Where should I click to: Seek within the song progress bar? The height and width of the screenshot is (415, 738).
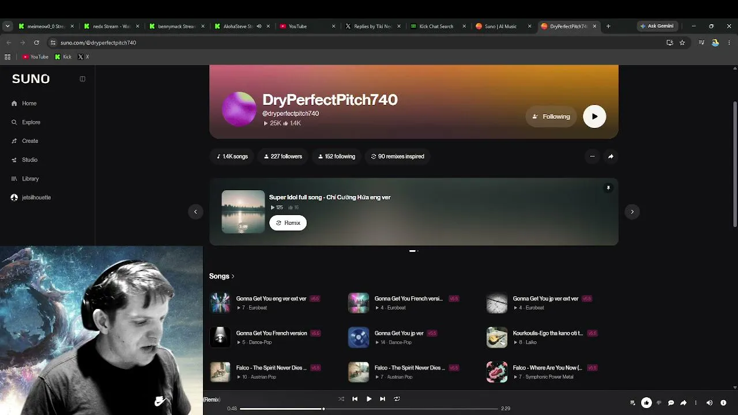click(369, 409)
